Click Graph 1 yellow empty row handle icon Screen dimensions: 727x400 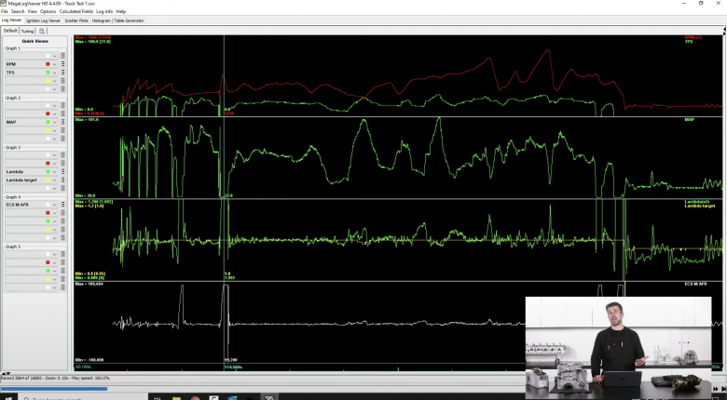pyautogui.click(x=62, y=81)
